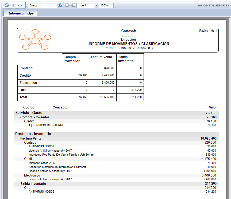Click the binoculars search icon
The image size is (231, 199).
click(60, 5)
